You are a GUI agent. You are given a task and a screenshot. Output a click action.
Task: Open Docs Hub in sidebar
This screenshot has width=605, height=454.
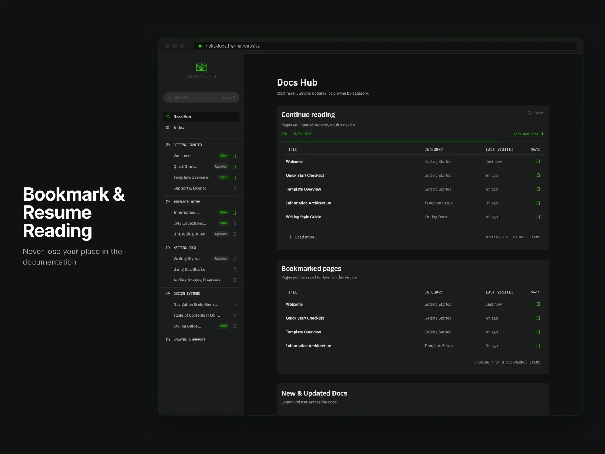coord(201,117)
